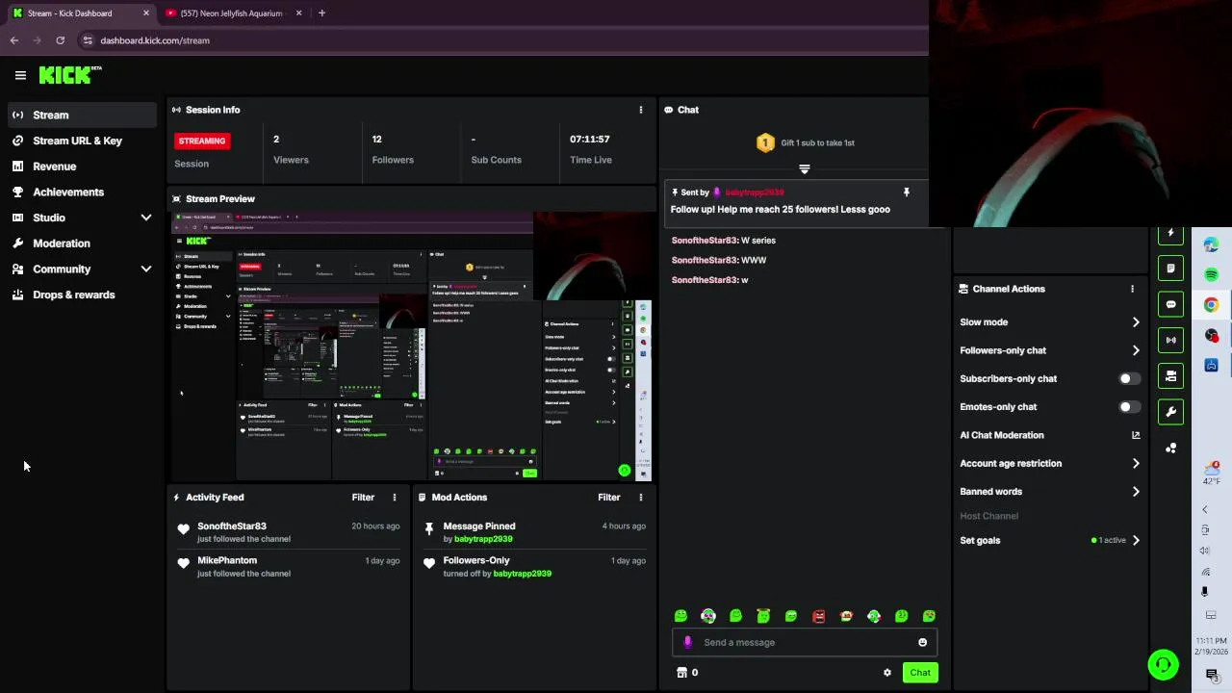Open the weather widget showing 42°F
The width and height of the screenshot is (1232, 693).
[1211, 472]
